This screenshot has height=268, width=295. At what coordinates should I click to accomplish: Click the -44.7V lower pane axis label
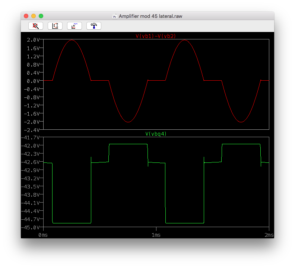point(31,219)
